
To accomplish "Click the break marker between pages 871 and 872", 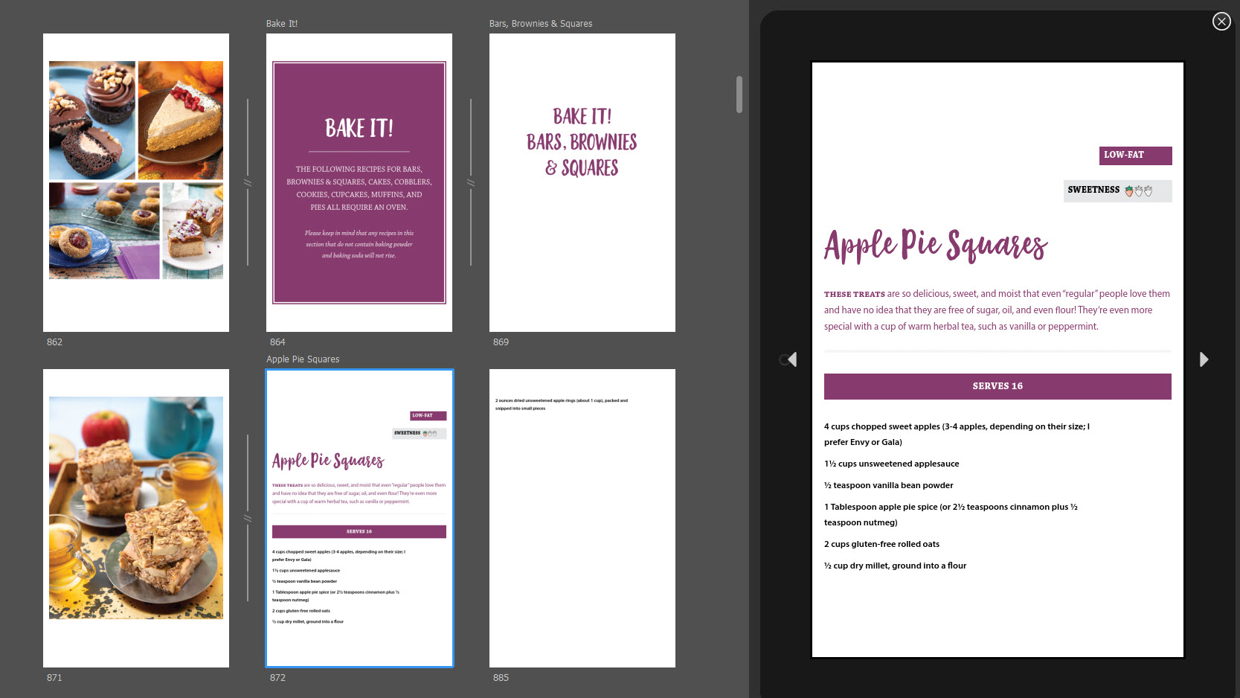I will (x=248, y=519).
